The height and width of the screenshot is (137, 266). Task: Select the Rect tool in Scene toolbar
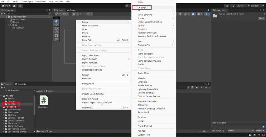(56, 35)
